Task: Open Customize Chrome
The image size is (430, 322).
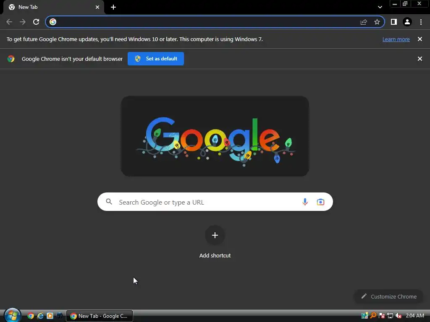Action: point(389,296)
